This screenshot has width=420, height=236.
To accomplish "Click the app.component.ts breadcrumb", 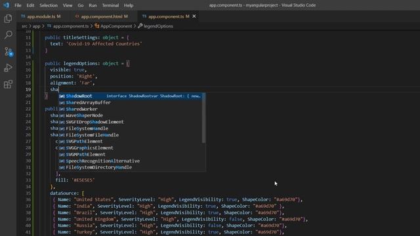I will pos(68,26).
